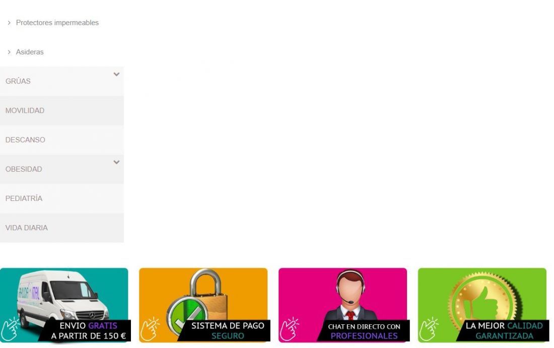Open Protectores impermeables subcategory link
This screenshot has width=554, height=348.
coord(57,23)
